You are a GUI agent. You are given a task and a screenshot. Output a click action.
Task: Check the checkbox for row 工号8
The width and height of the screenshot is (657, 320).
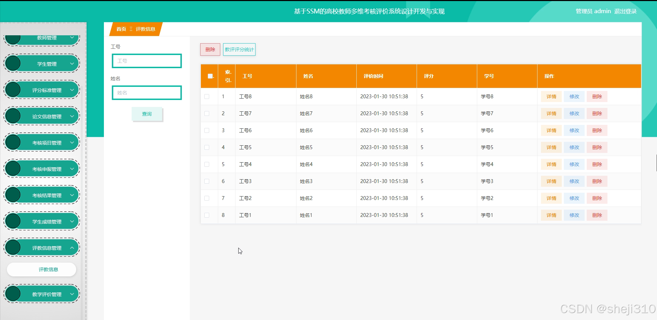point(207,96)
